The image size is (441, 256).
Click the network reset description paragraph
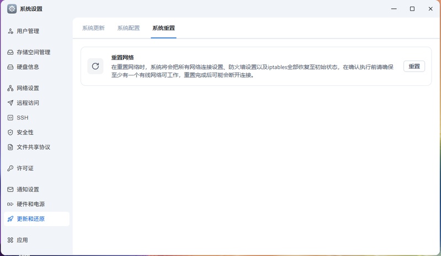pos(252,71)
